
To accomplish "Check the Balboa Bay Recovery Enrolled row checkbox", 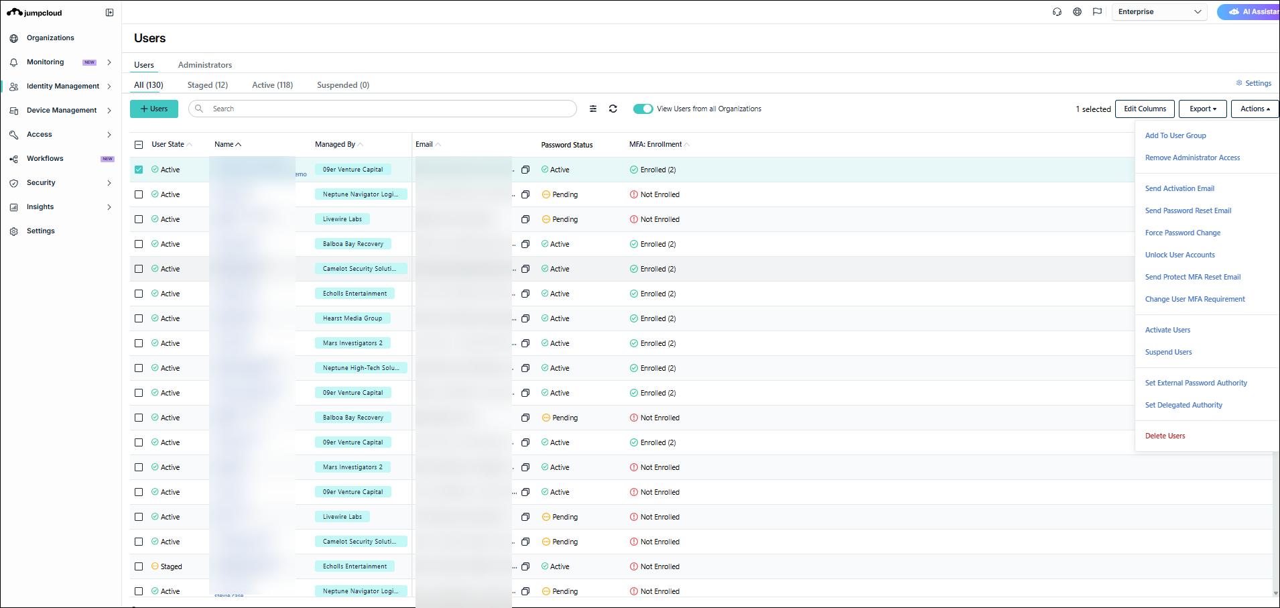I will point(139,244).
